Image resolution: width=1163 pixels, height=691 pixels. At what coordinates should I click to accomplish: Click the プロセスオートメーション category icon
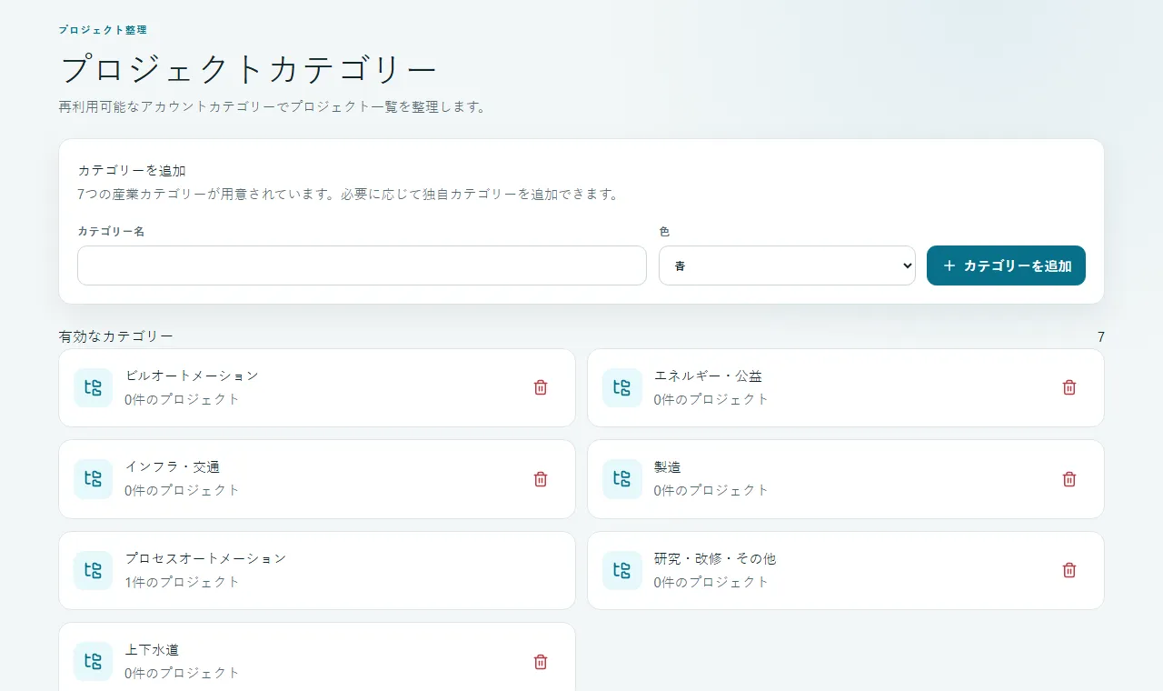tap(93, 570)
